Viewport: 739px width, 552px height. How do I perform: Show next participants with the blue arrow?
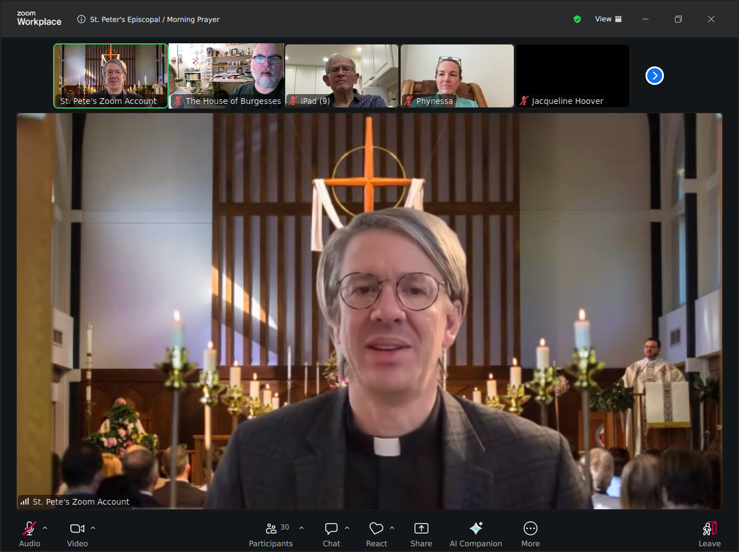[654, 76]
